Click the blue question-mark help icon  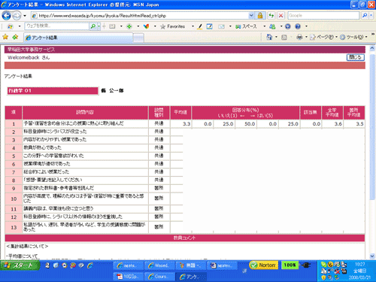[x=298, y=26]
